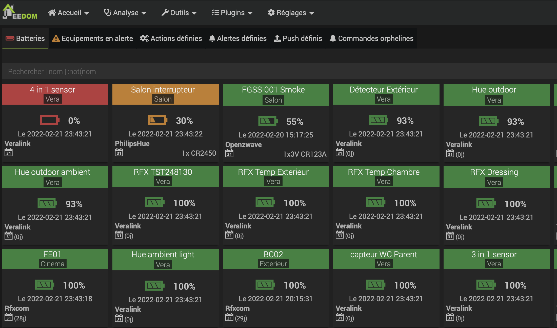Open the Actions définies tab
The width and height of the screenshot is (557, 328).
click(x=171, y=38)
